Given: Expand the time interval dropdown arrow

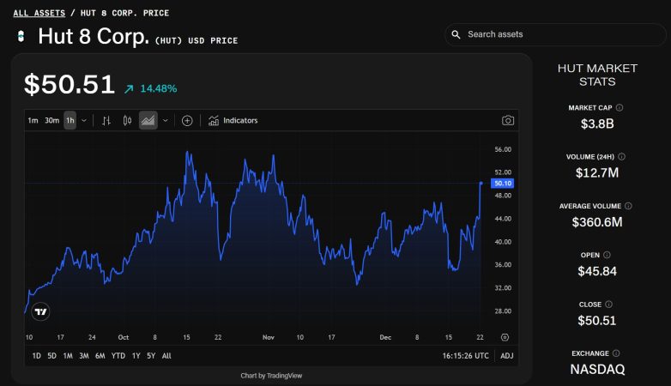Looking at the screenshot, I should [x=84, y=121].
